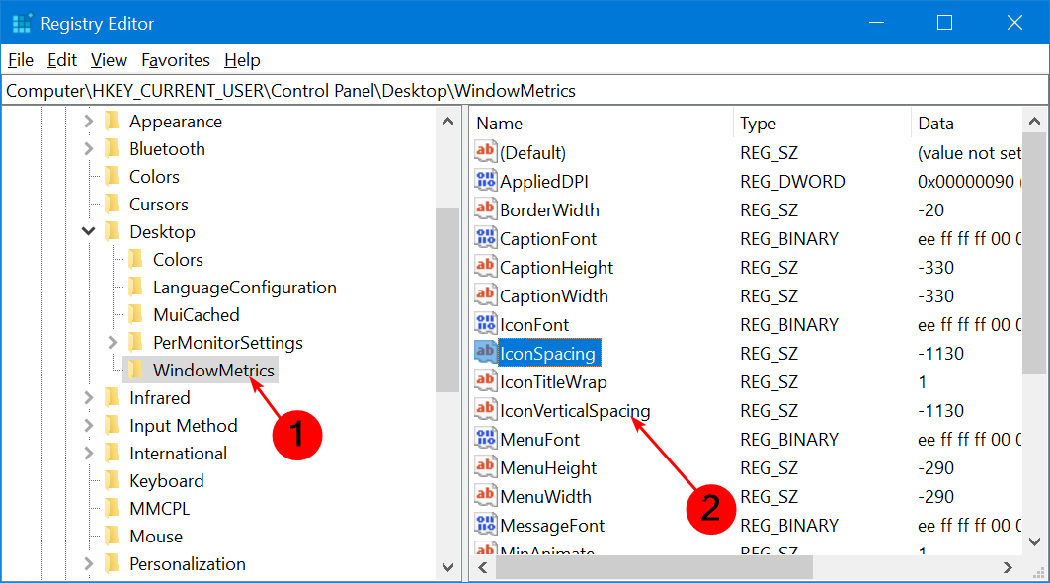Click the folder icon of MuiCached key
This screenshot has height=583, width=1050.
point(135,314)
